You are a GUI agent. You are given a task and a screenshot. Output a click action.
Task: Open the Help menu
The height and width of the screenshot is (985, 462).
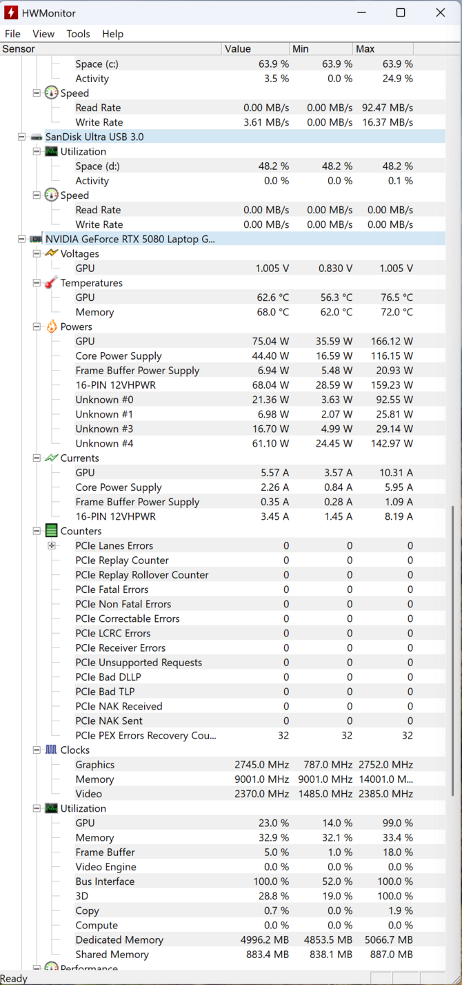(112, 34)
